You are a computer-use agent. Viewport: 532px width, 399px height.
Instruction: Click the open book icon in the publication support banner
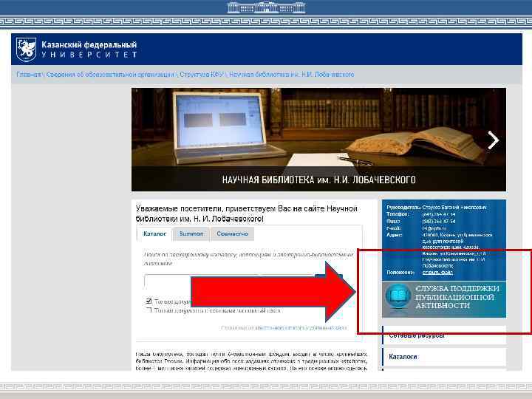[398, 296]
